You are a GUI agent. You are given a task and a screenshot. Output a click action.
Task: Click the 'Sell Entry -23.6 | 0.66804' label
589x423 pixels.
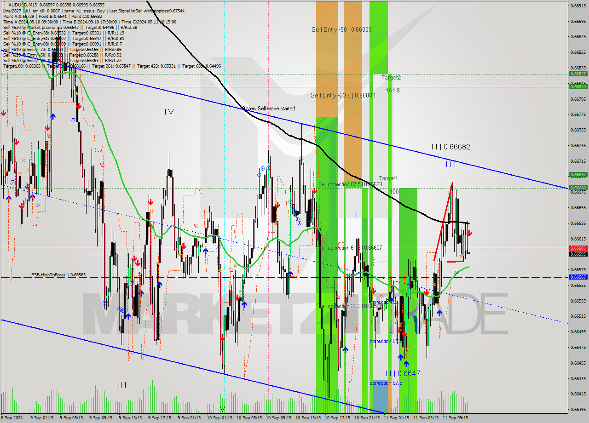[343, 95]
